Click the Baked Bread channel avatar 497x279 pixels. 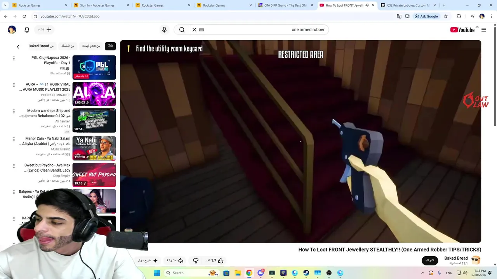click(476, 260)
